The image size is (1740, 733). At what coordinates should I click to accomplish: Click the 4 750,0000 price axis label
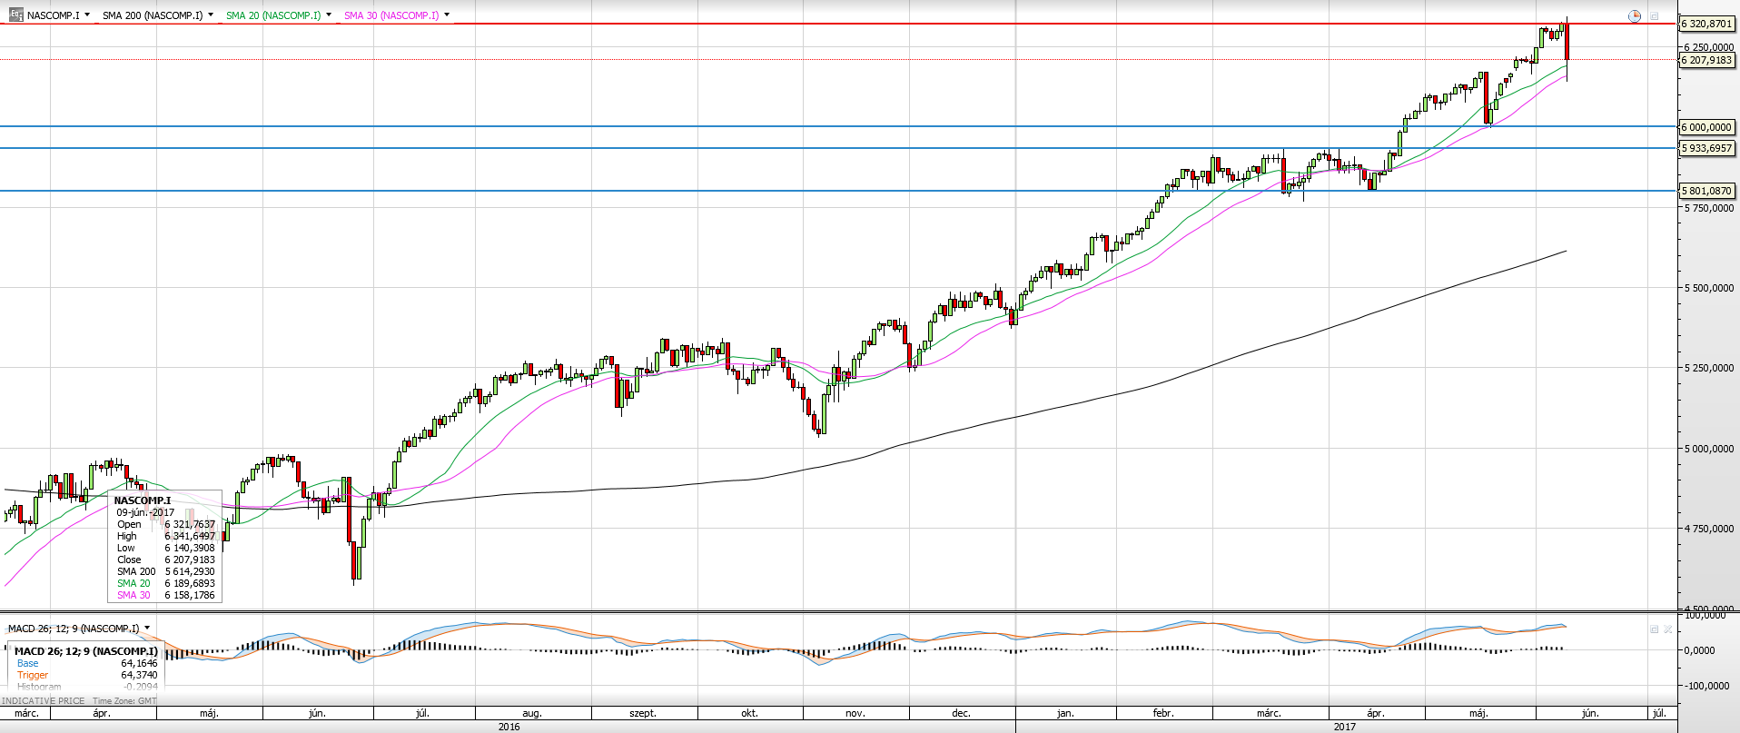pyautogui.click(x=1709, y=529)
